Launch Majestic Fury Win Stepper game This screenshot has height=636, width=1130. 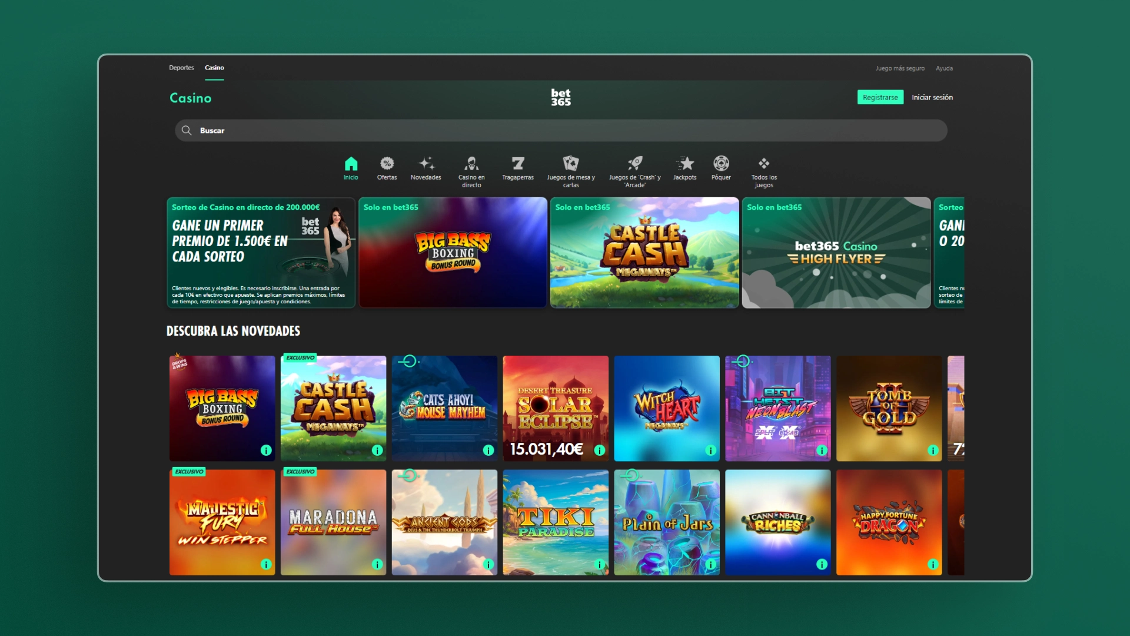point(222,522)
